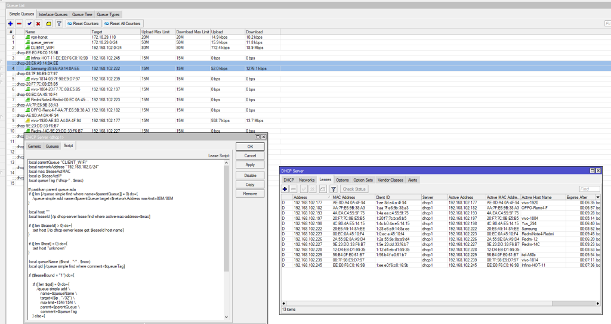Sort leases by Expires After column header
The image size is (611, 324).
[x=580, y=197]
